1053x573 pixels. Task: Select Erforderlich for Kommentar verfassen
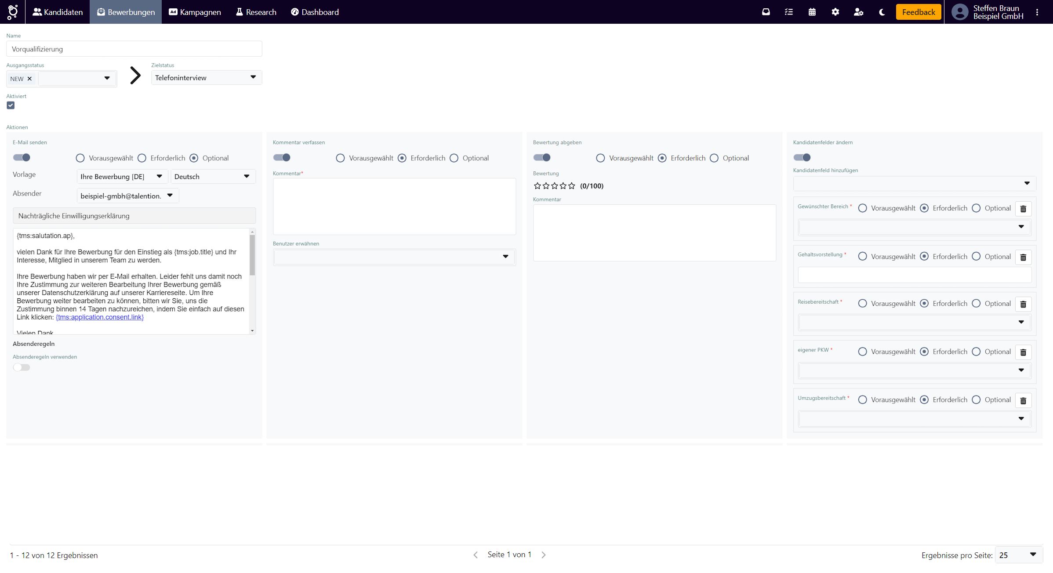tap(402, 158)
